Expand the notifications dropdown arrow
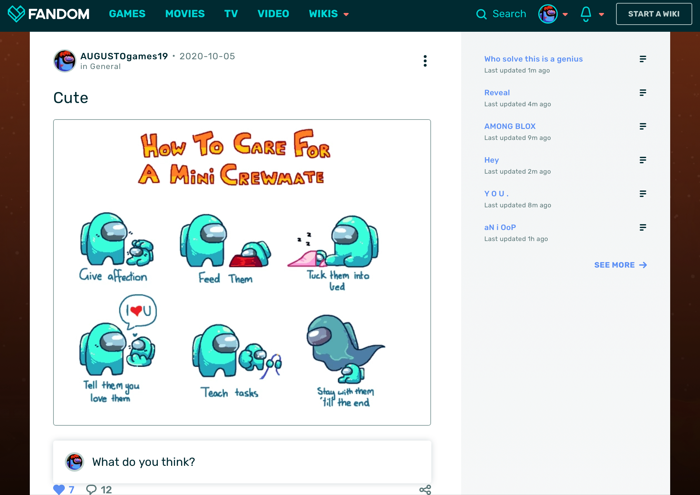The width and height of the screenshot is (700, 495). point(601,14)
